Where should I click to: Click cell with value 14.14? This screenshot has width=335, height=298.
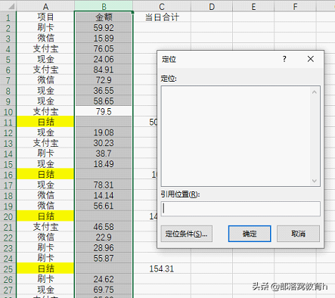[x=104, y=195]
